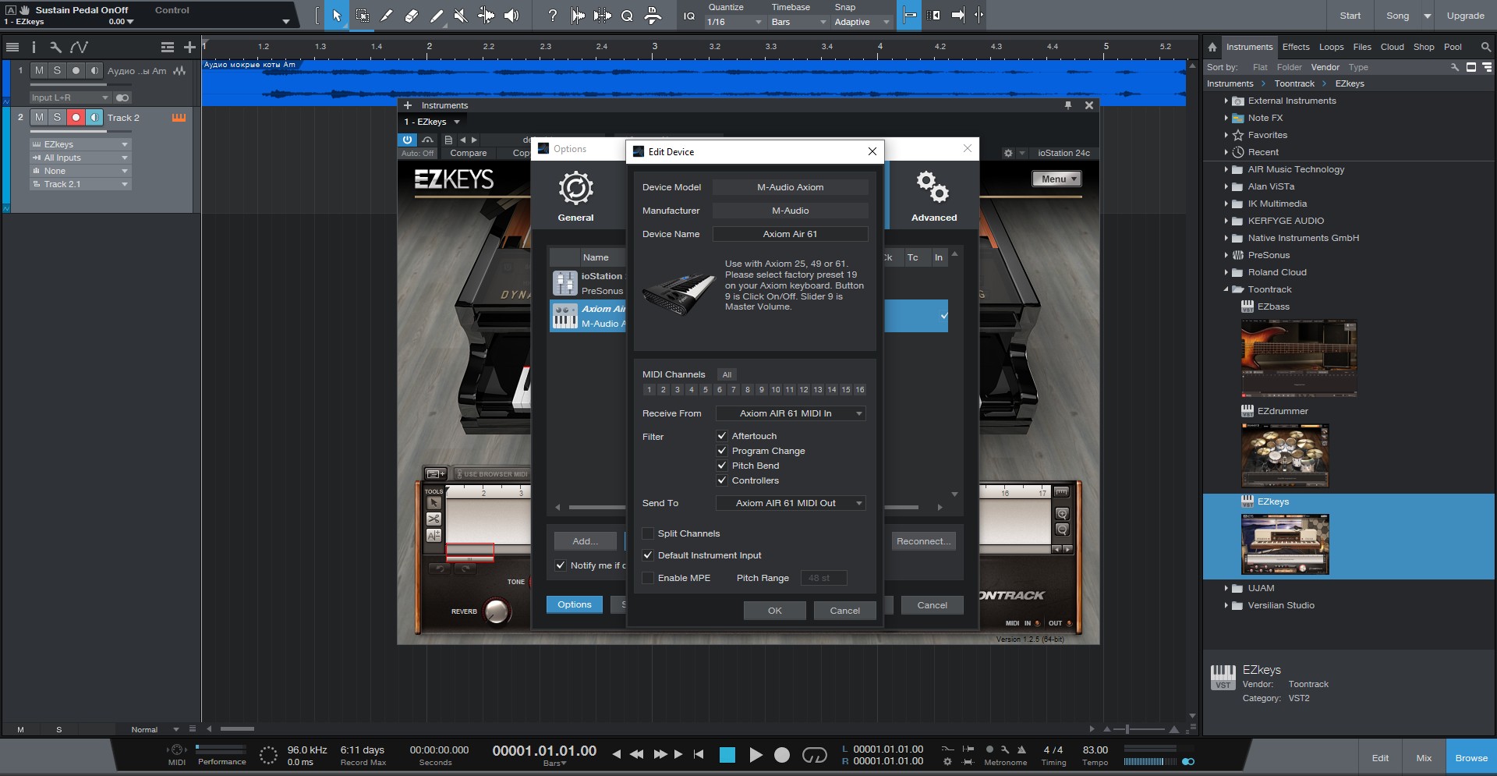Image resolution: width=1497 pixels, height=776 pixels.
Task: Disable record arm on Track 2
Action: click(x=76, y=118)
